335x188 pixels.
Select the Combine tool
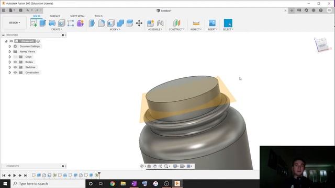point(120,23)
